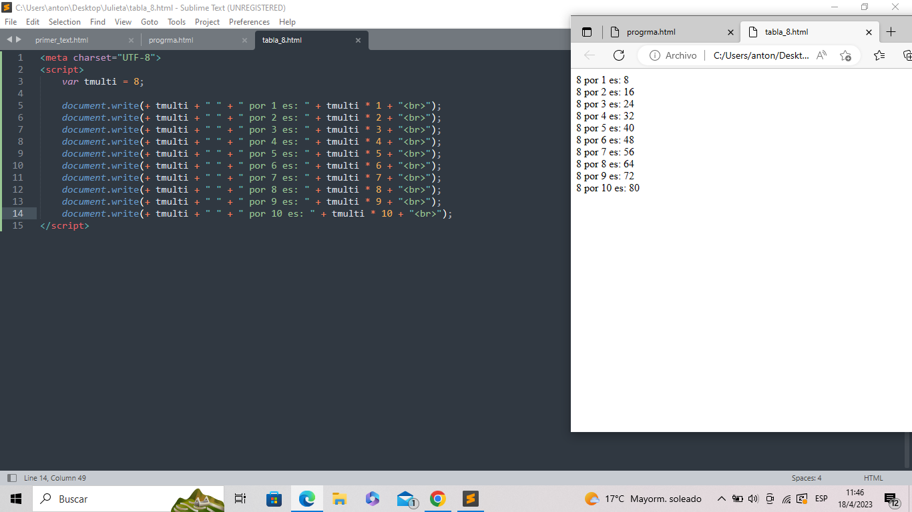
Task: Open the Windows Start menu
Action: 16,499
